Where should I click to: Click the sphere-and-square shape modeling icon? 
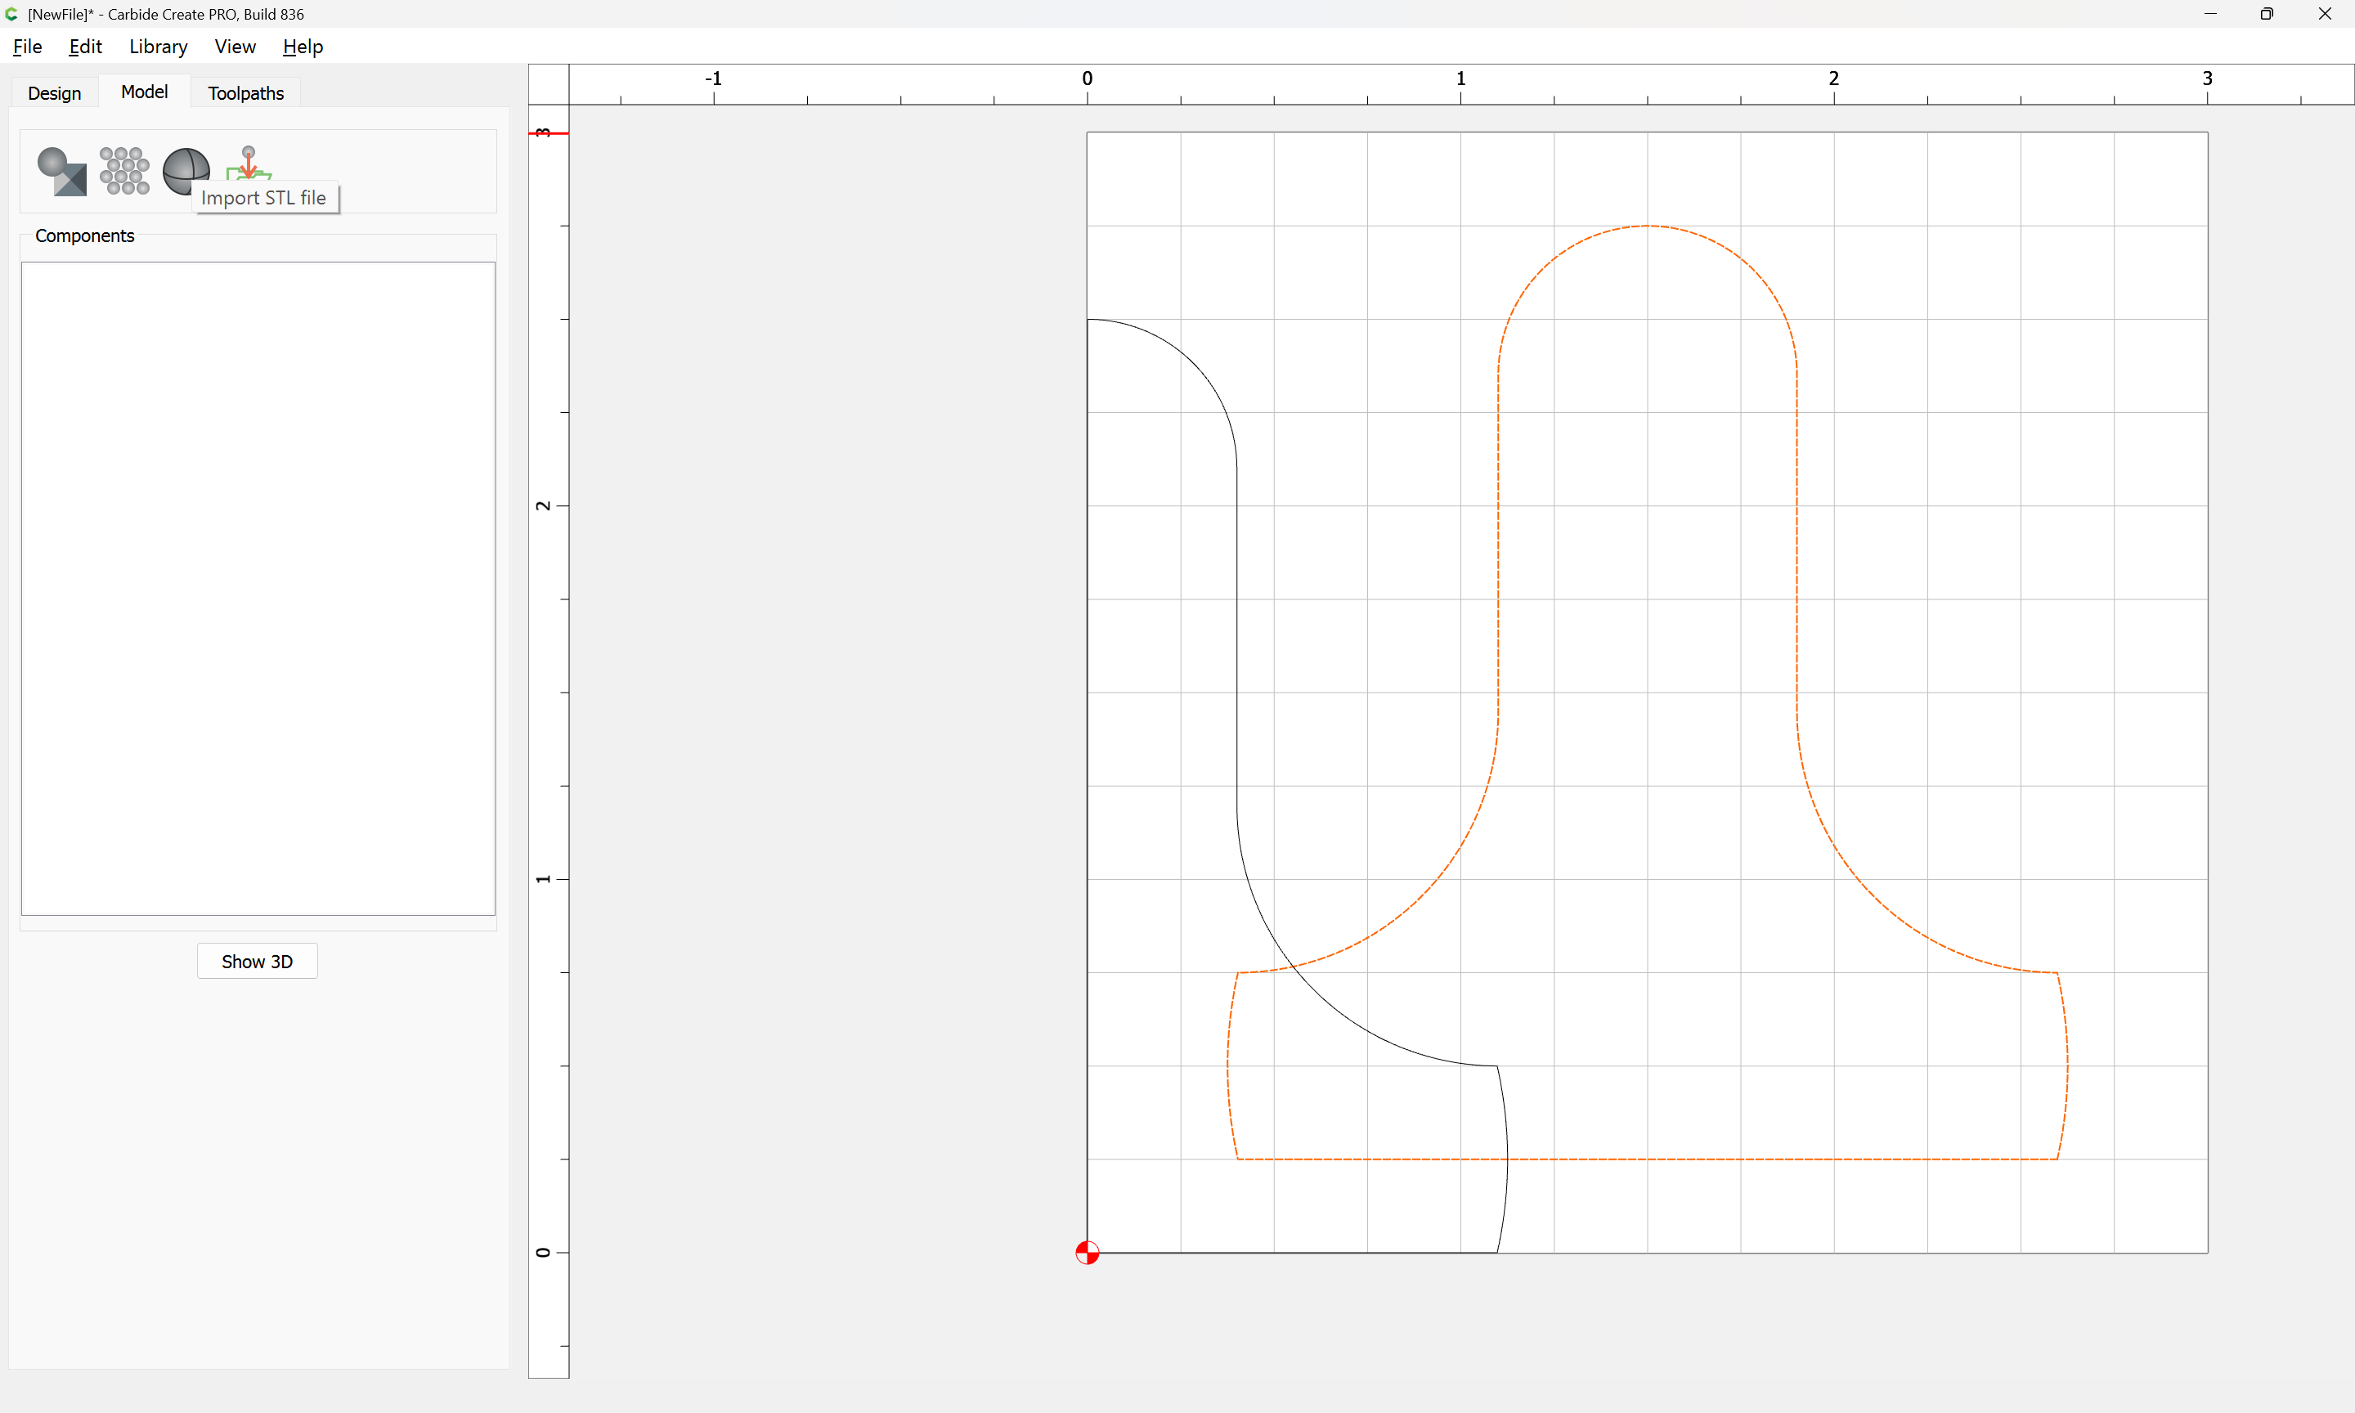pyautogui.click(x=62, y=172)
